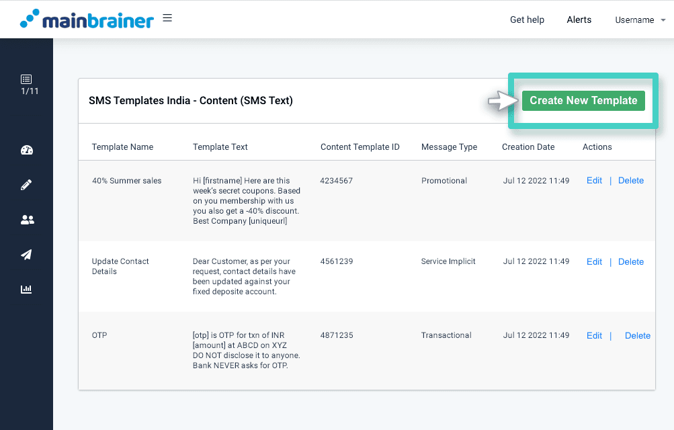Delete the Update Contact Details template
Viewport: 674px width, 430px height.
[x=630, y=262]
